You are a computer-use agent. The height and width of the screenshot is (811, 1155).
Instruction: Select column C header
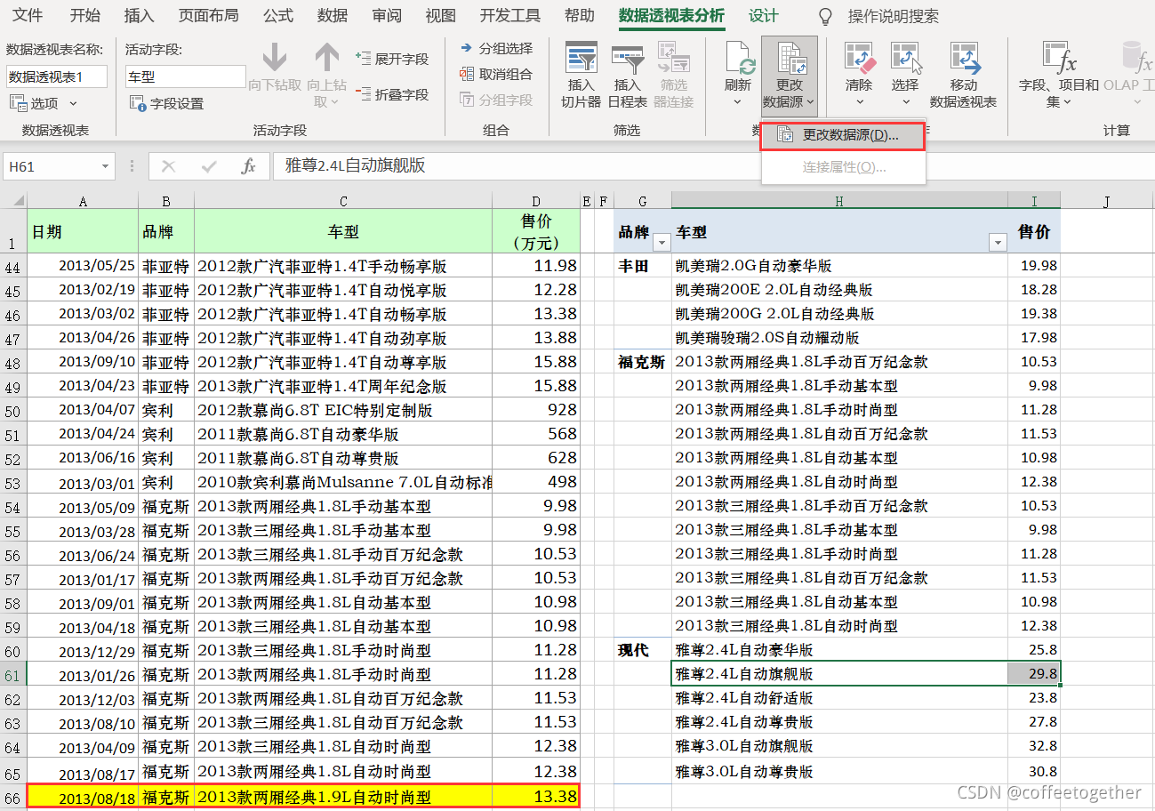(343, 202)
